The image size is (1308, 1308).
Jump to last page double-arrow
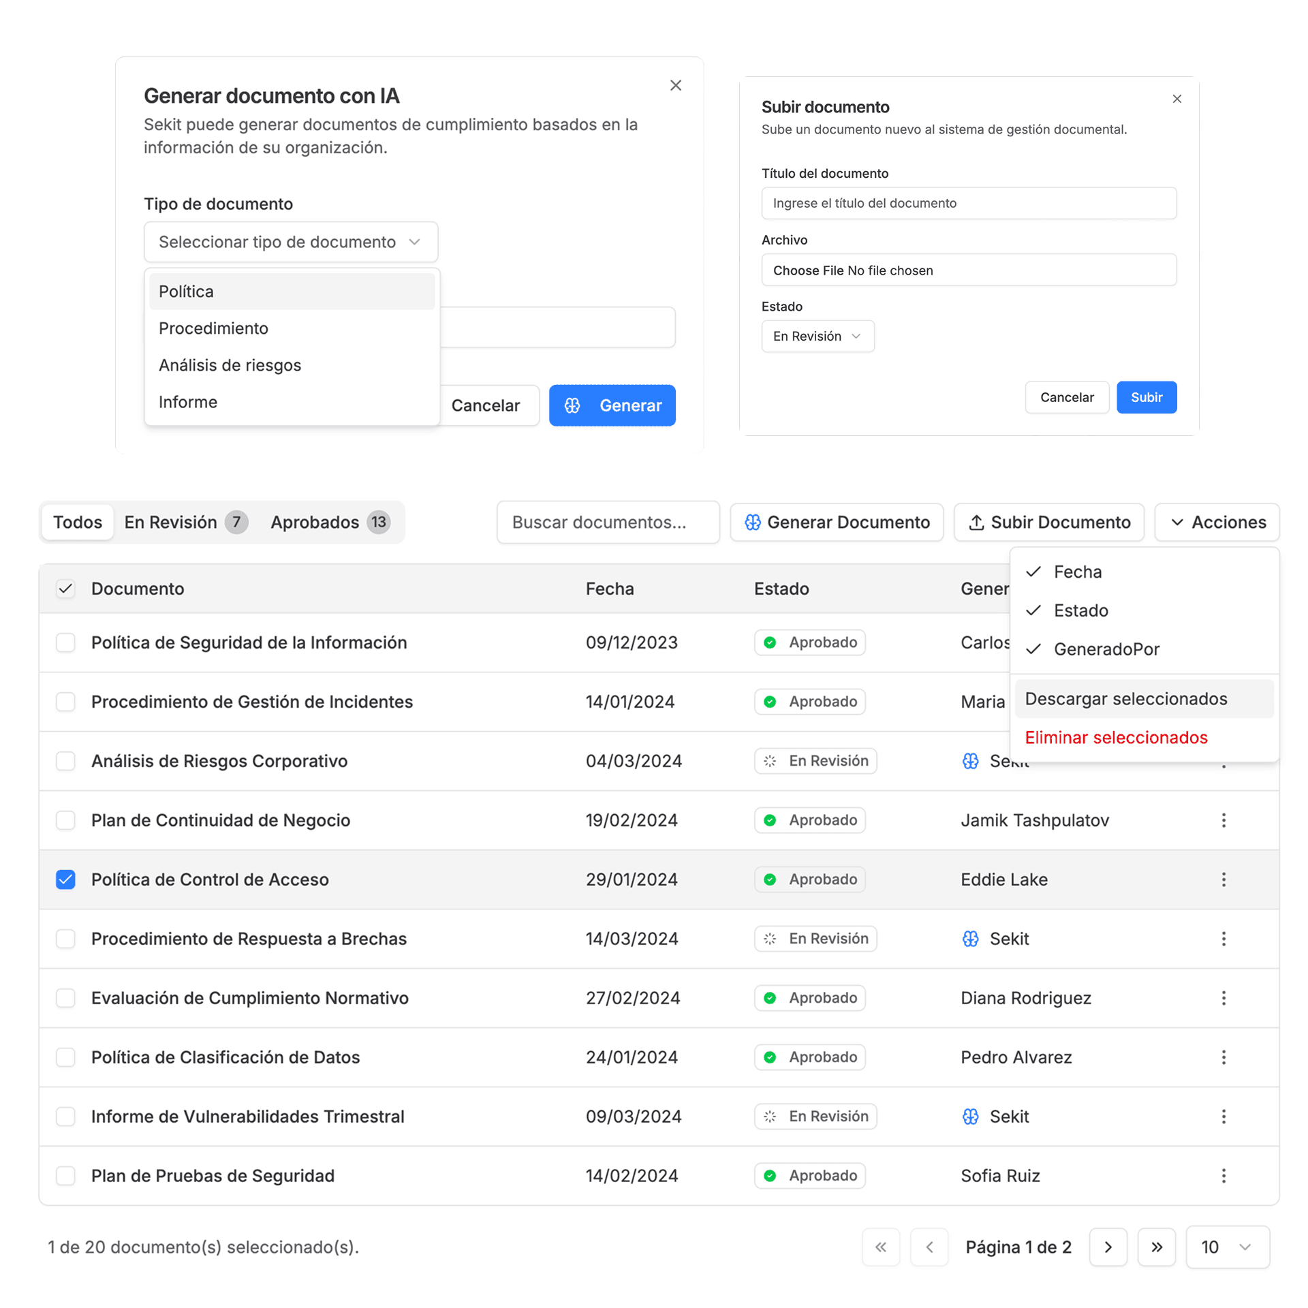pos(1156,1247)
